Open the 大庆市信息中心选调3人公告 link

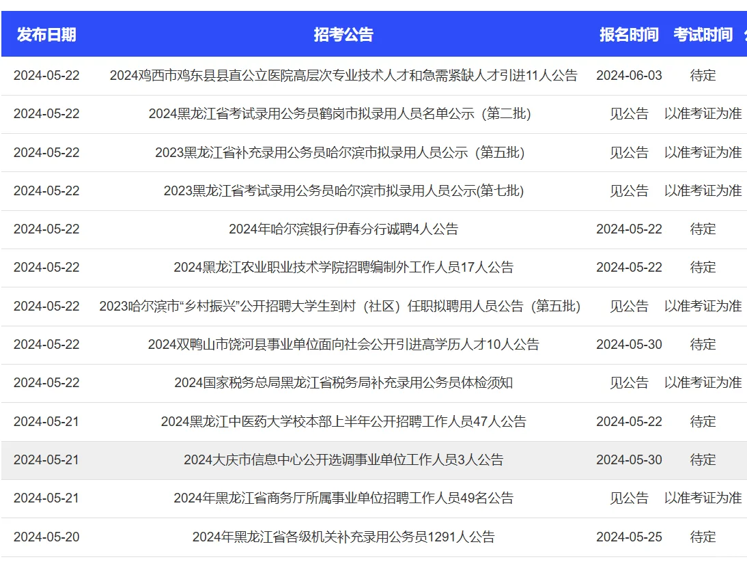tap(343, 459)
